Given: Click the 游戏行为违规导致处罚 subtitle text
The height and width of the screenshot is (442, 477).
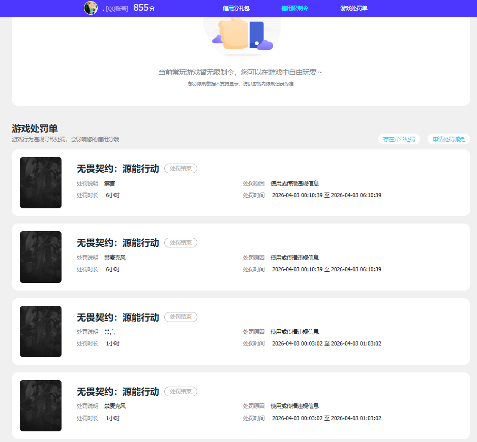Looking at the screenshot, I should click(66, 139).
